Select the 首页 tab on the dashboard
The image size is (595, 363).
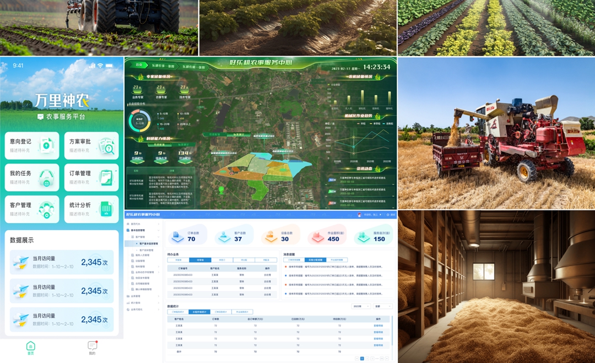(x=139, y=65)
